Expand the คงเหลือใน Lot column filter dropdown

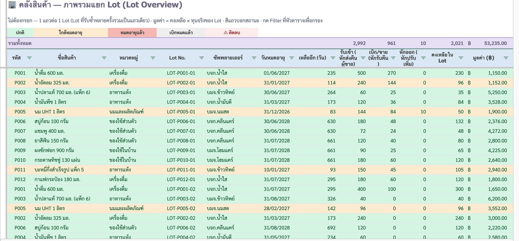461,58
